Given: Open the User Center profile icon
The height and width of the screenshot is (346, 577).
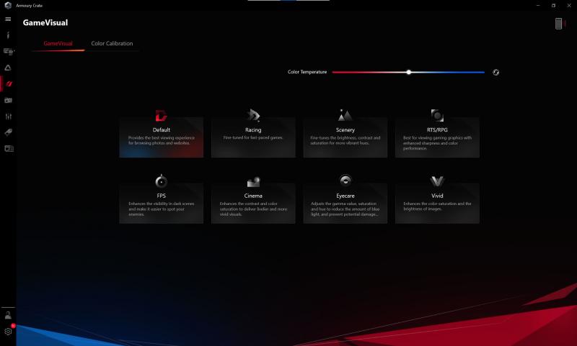Looking at the screenshot, I should pyautogui.click(x=8, y=315).
